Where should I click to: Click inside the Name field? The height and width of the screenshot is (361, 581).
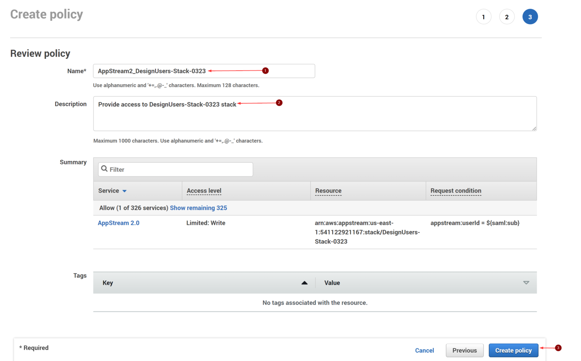tap(204, 71)
